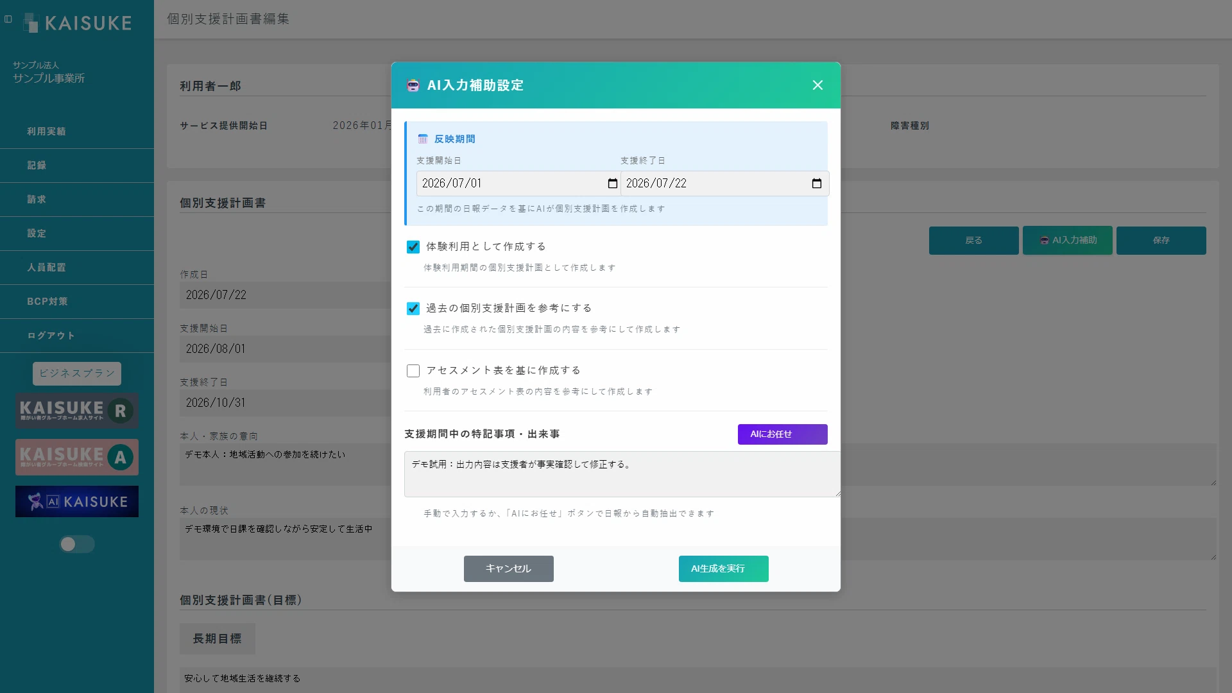Open 請求 in the sidebar menu
The image size is (1232, 693).
pos(77,200)
